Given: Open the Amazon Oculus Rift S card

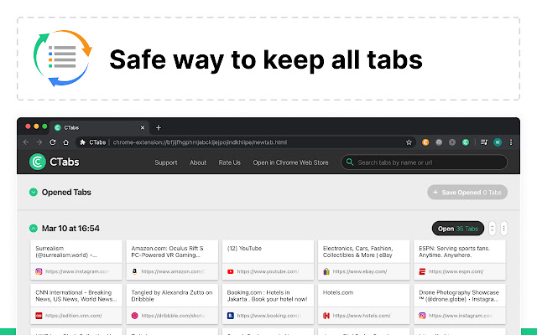Looking at the screenshot, I should pyautogui.click(x=172, y=260).
